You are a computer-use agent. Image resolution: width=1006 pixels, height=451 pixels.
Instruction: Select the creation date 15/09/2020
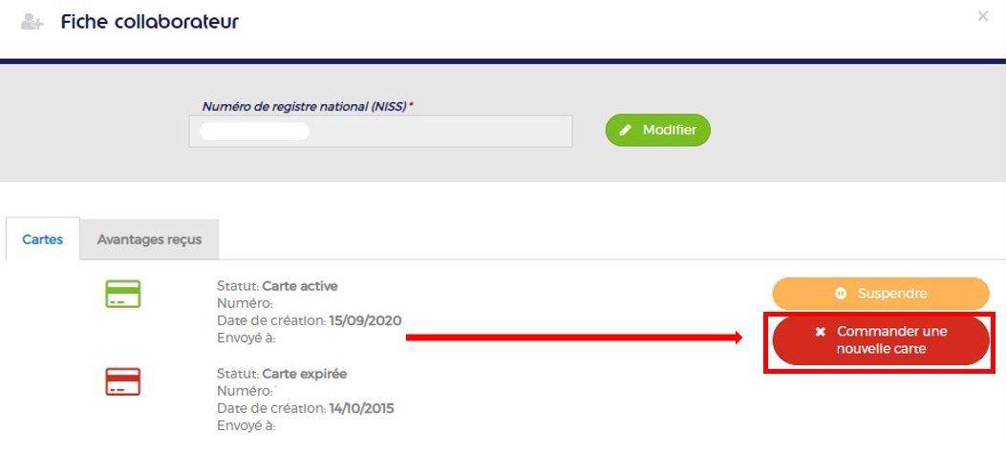pos(366,321)
